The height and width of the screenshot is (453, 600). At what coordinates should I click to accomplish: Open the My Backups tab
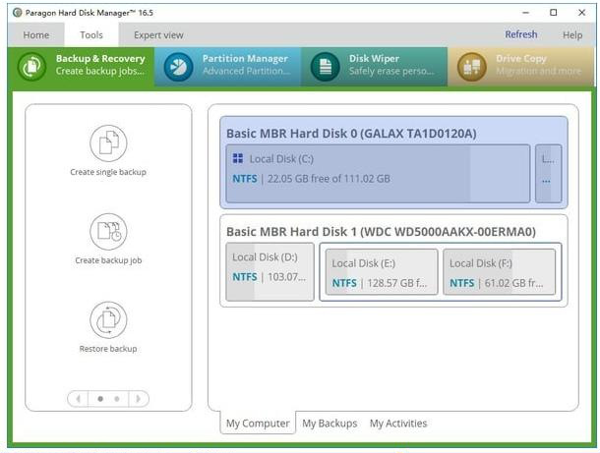[x=330, y=424]
